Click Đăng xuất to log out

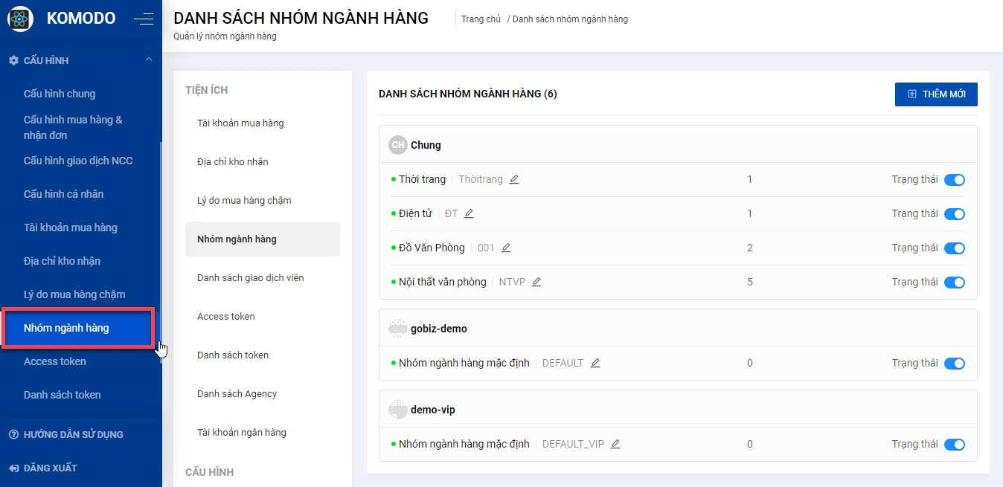pyautogui.click(x=50, y=468)
